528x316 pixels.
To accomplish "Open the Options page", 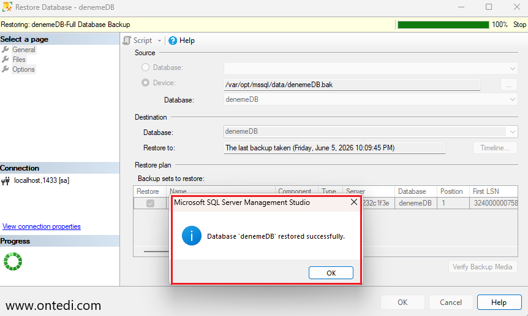I will 23,69.
